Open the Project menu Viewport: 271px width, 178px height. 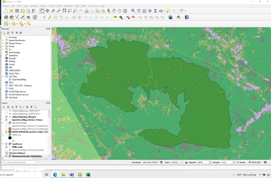click(x=6, y=6)
